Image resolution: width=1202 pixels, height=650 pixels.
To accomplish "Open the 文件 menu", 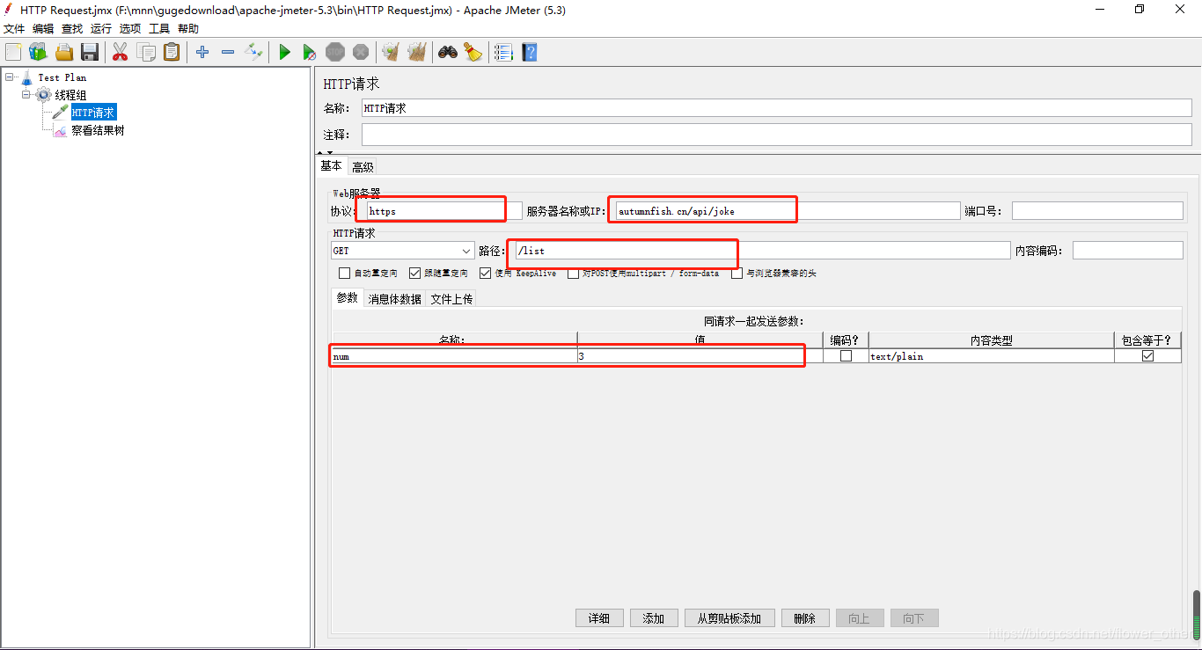I will [14, 29].
